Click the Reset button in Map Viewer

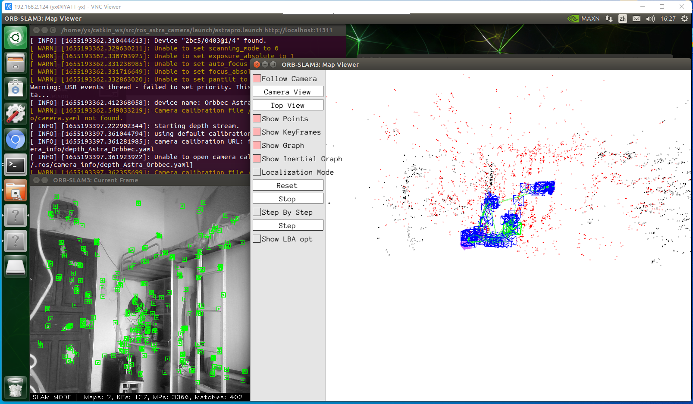(x=288, y=185)
